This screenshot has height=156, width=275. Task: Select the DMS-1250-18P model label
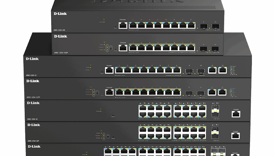33,141
